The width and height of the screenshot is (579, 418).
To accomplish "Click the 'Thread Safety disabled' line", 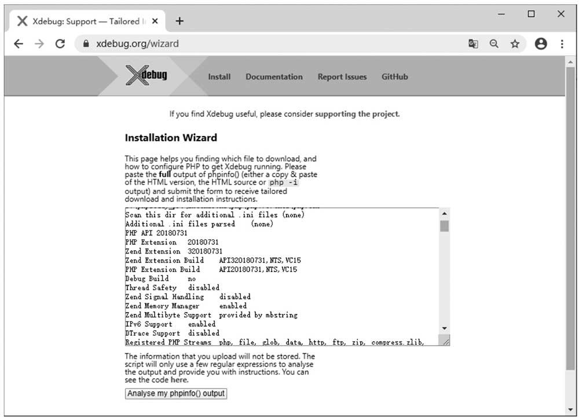I will 173,288.
